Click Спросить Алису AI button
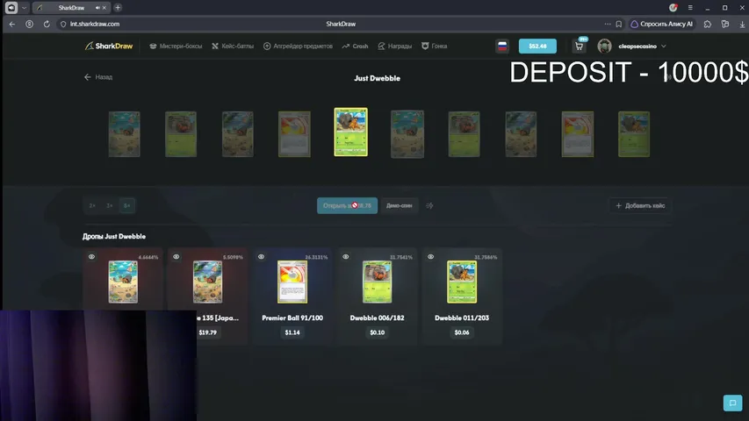Viewport: 749px width, 421px height. (661, 24)
